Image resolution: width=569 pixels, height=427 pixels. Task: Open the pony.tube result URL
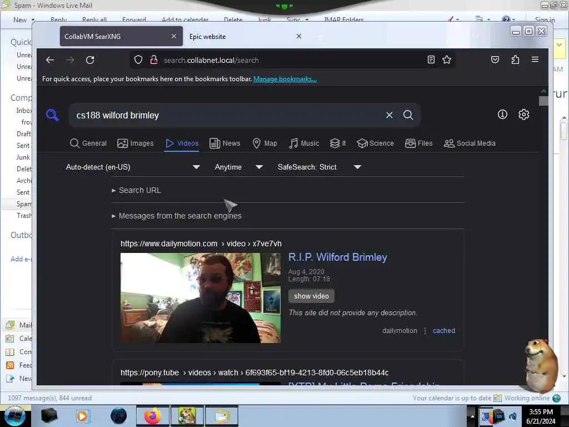pyautogui.click(x=254, y=373)
